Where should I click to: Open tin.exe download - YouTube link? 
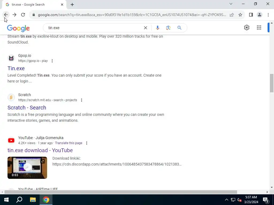point(40,150)
